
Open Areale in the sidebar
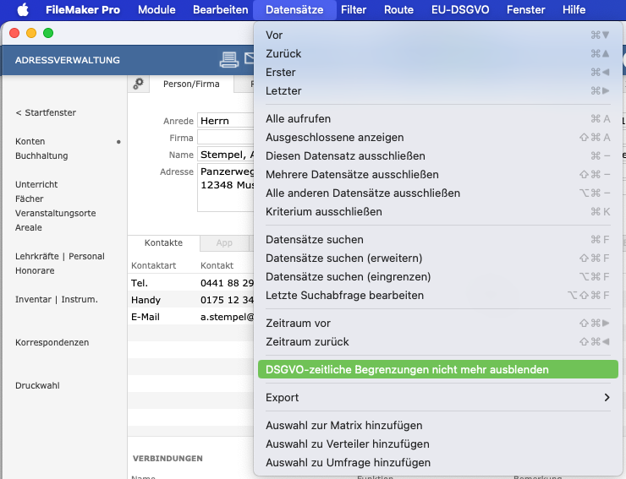coord(29,228)
